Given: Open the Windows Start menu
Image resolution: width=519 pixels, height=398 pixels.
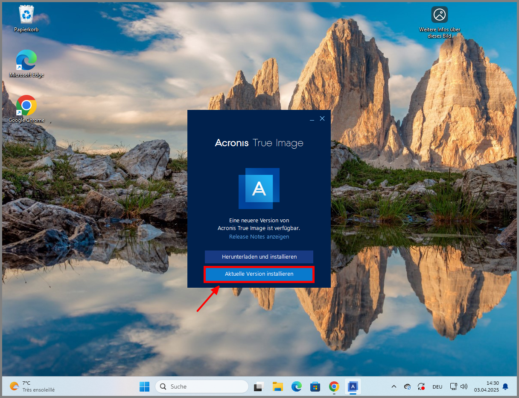Looking at the screenshot, I should (144, 387).
